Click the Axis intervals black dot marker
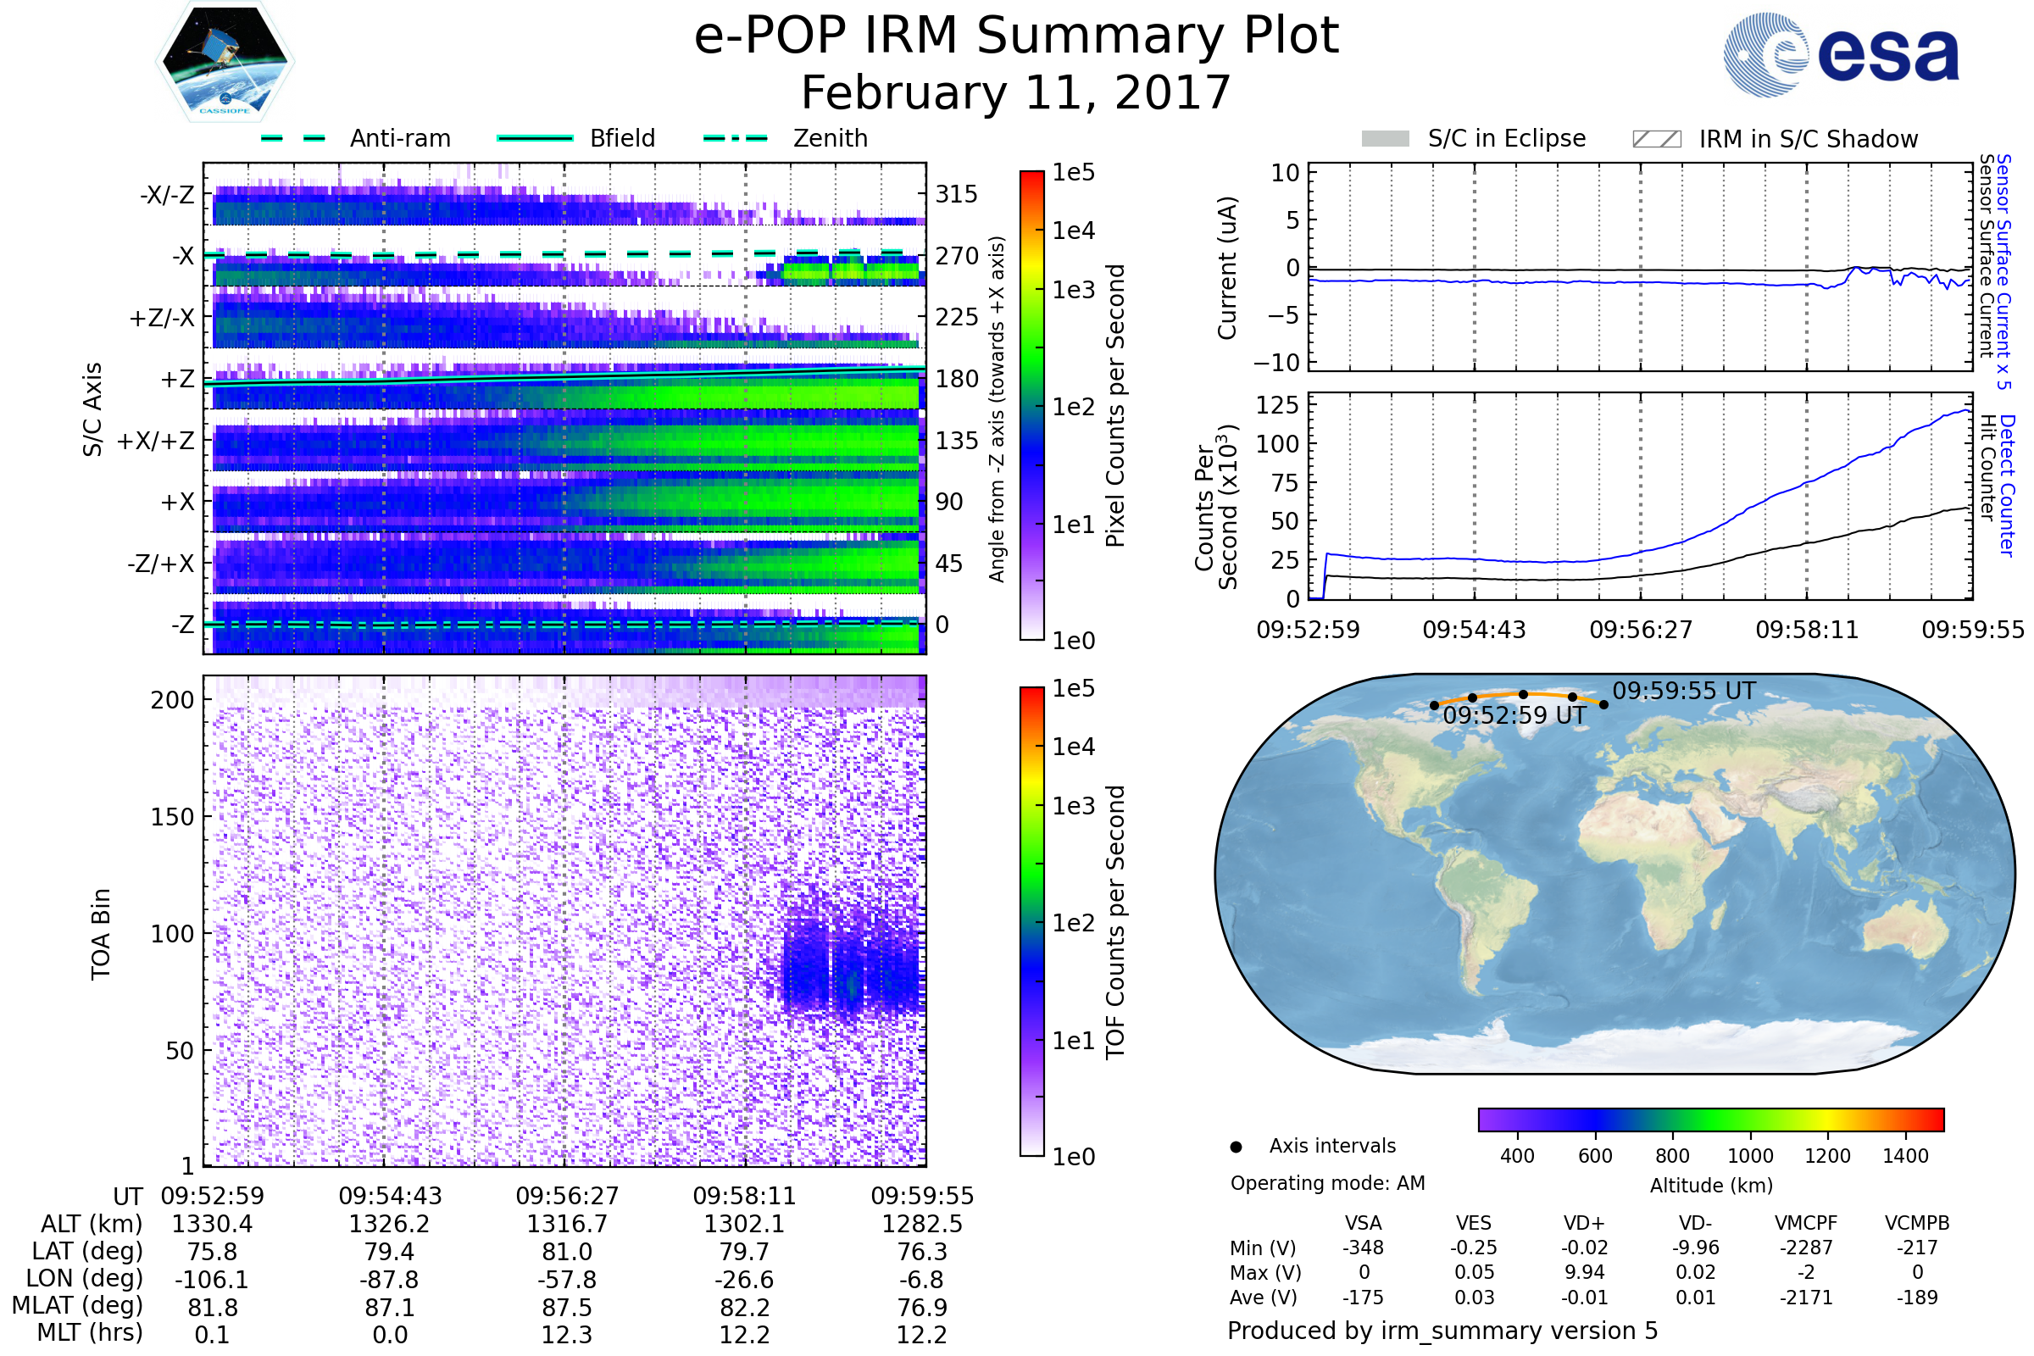2034x1356 pixels. (x=1236, y=1147)
